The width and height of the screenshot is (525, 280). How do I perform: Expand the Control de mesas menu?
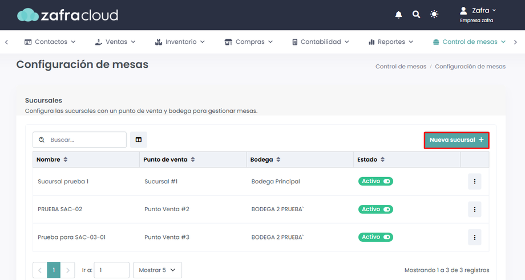pos(469,42)
